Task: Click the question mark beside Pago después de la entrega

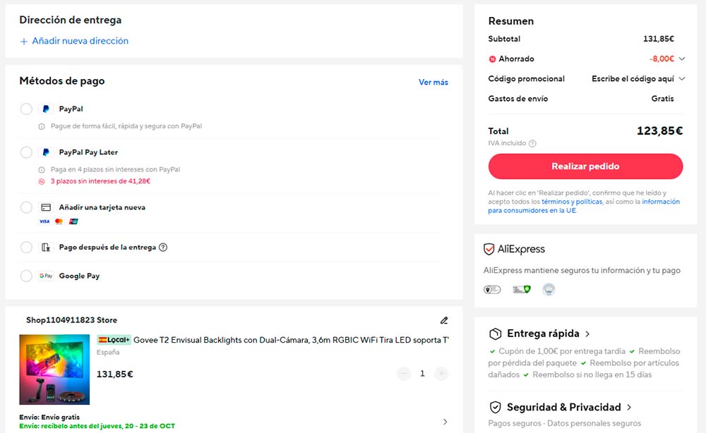Action: pos(163,248)
